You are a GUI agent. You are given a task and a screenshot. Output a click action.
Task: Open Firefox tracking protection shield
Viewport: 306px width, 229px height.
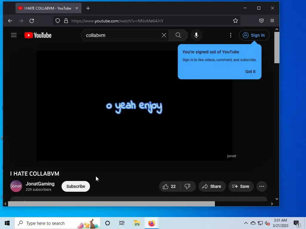pos(58,21)
